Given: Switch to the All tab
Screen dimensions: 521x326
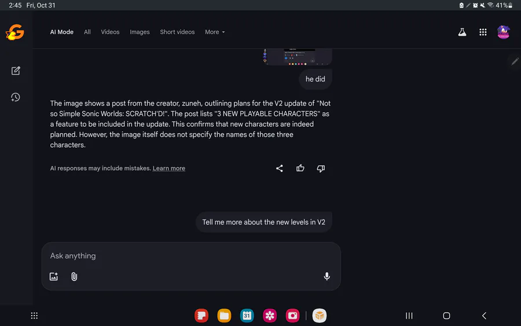Looking at the screenshot, I should 87,32.
